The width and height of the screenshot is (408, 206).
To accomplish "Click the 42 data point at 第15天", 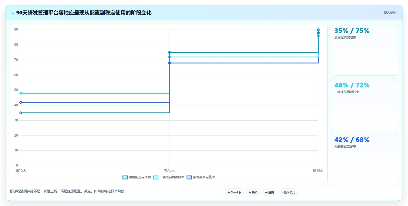I will point(21,102).
